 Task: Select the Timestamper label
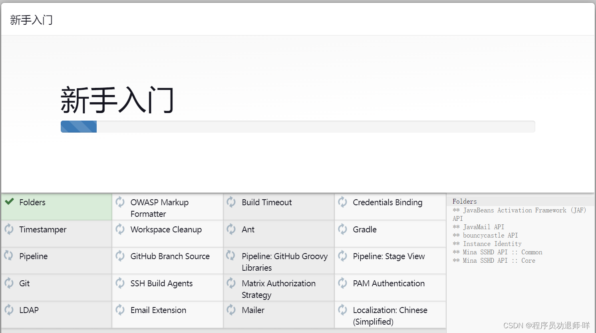[x=43, y=230]
